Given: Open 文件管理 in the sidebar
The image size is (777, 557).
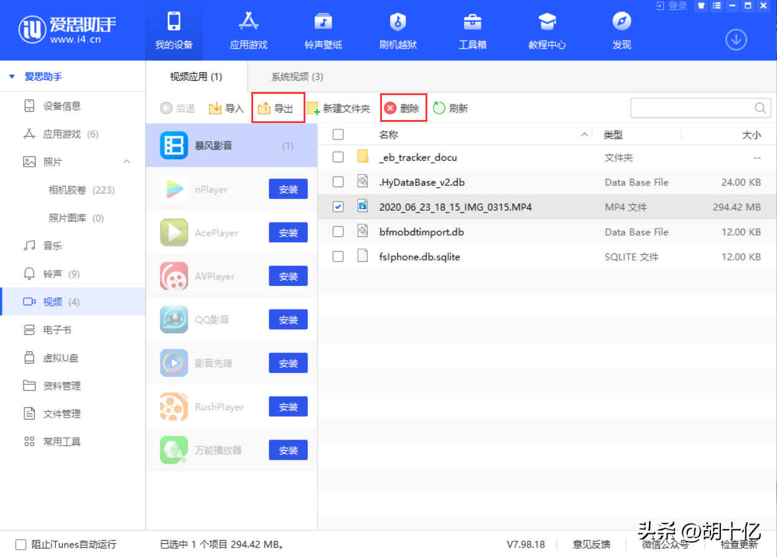Looking at the screenshot, I should coord(73,414).
